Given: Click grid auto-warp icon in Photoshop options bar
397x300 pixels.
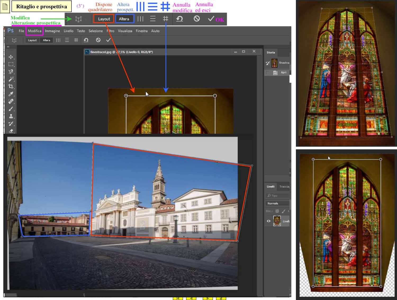Looking at the screenshot, I should 76,40.
